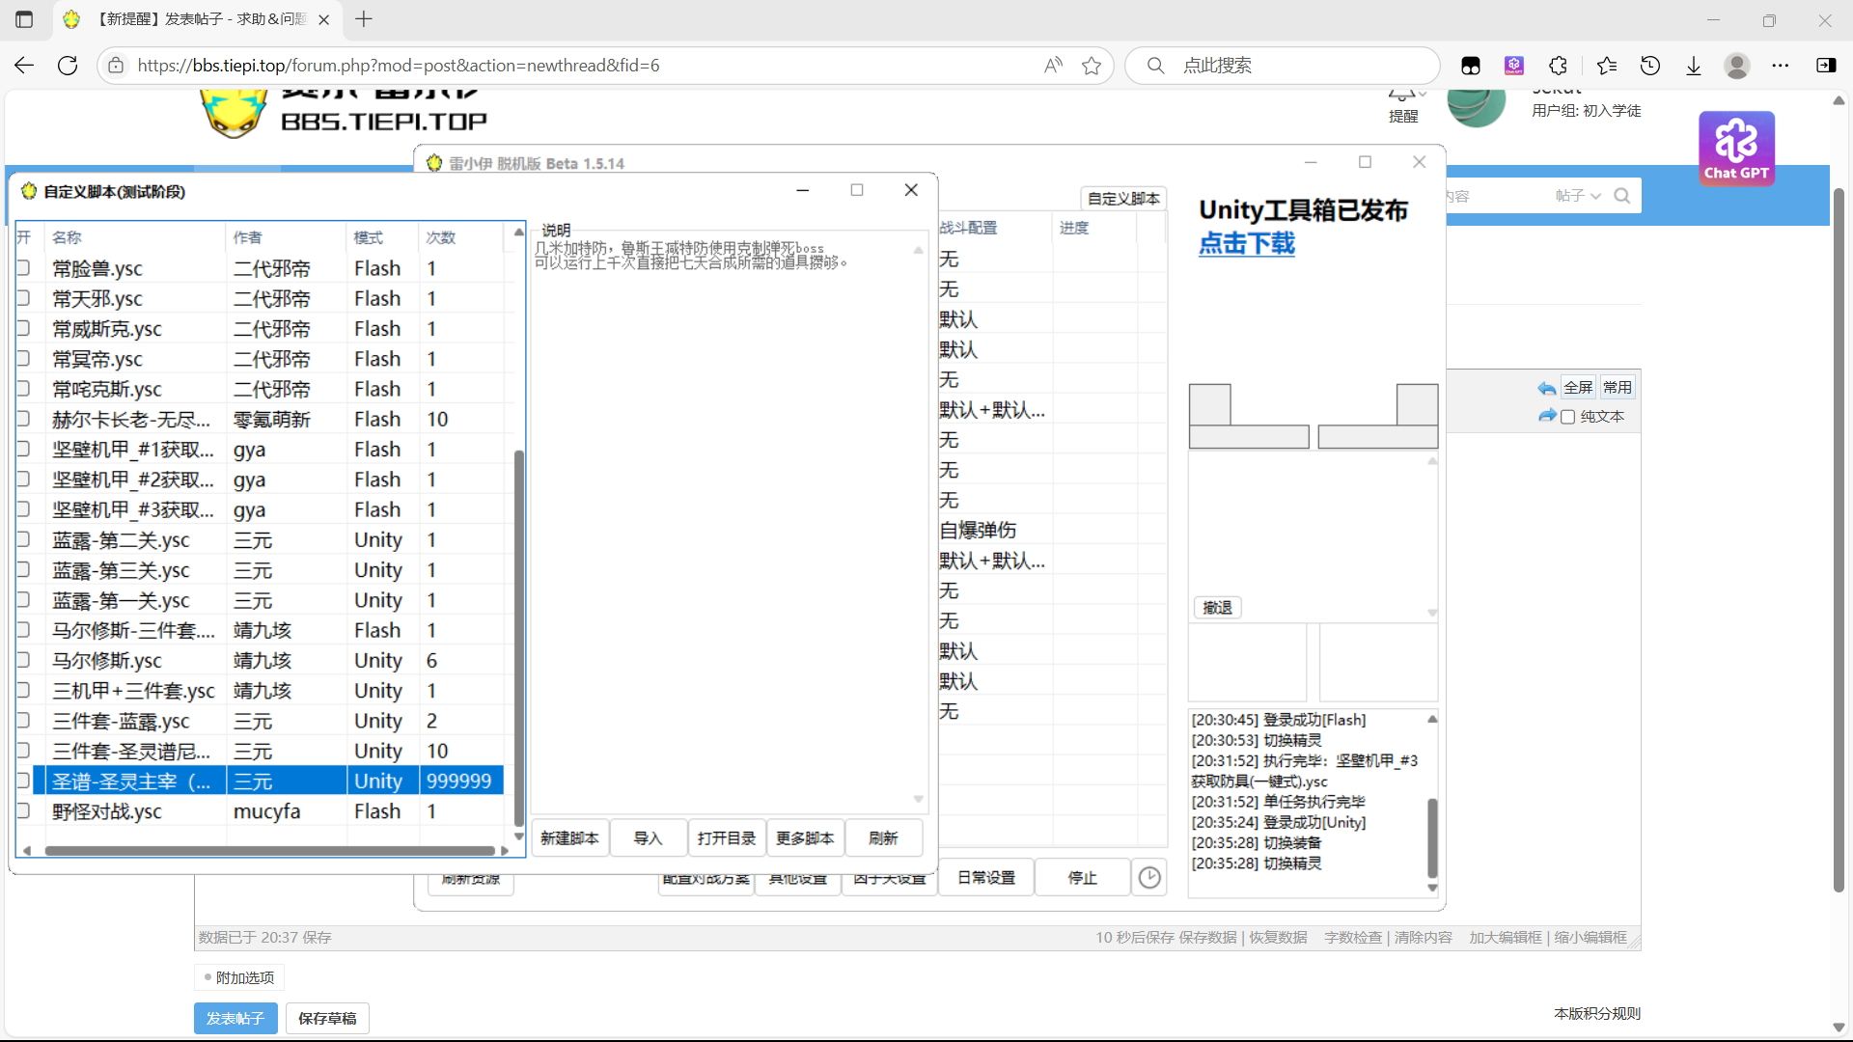Image resolution: width=1853 pixels, height=1042 pixels.
Task: Open new browser tab plus
Action: (x=364, y=19)
